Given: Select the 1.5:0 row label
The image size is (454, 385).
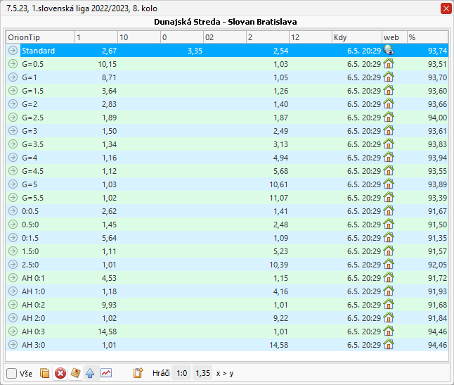Looking at the screenshot, I should tap(30, 251).
